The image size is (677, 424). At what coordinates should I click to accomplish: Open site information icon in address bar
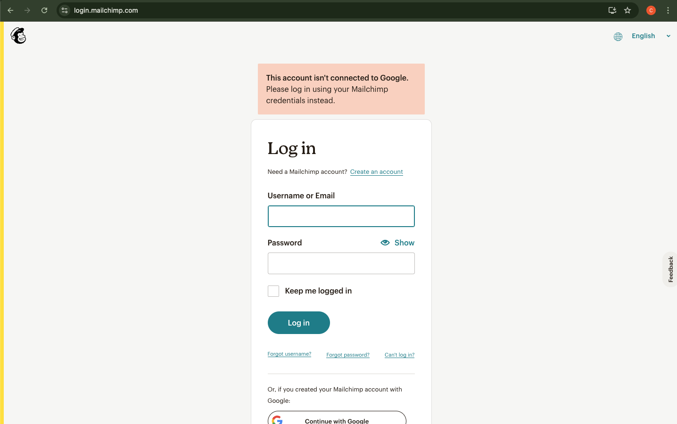coord(65,10)
